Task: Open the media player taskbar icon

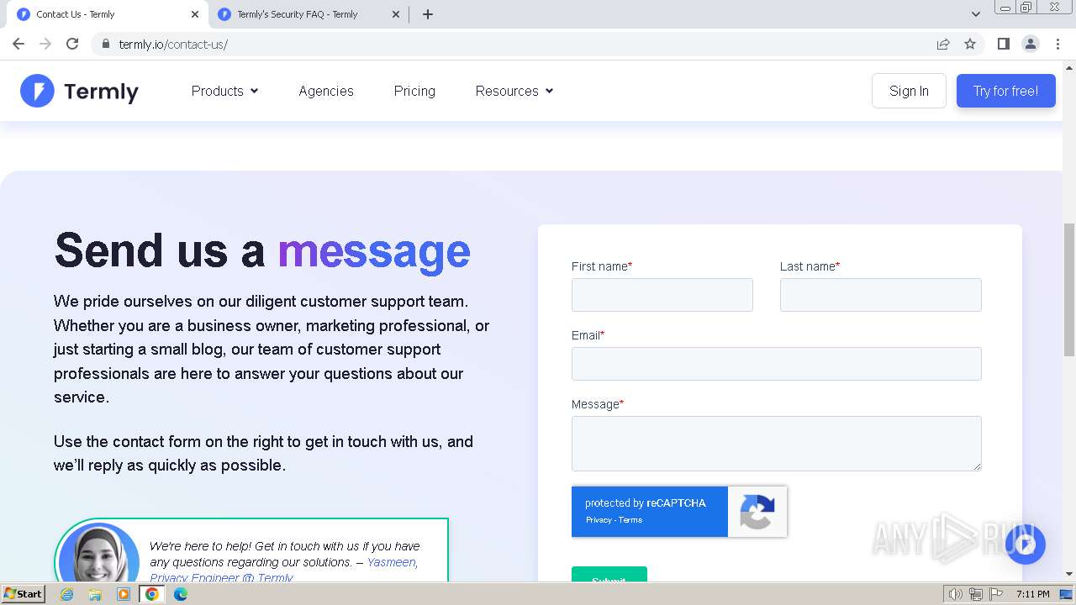Action: tap(124, 594)
